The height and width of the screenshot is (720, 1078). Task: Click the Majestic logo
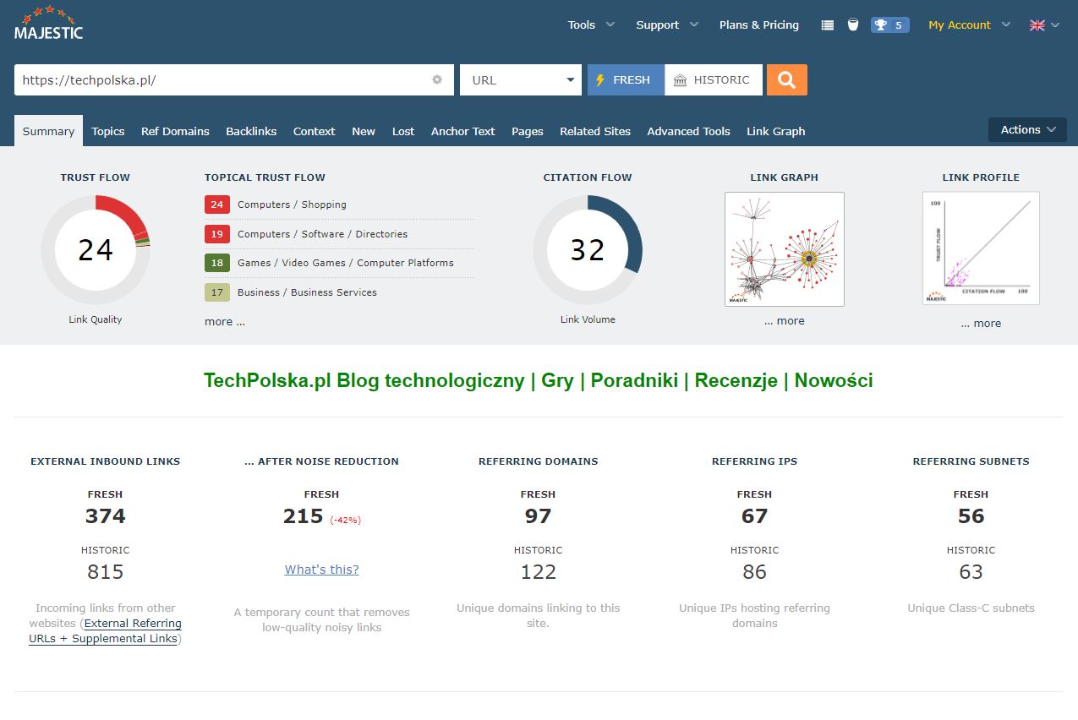pyautogui.click(x=49, y=24)
